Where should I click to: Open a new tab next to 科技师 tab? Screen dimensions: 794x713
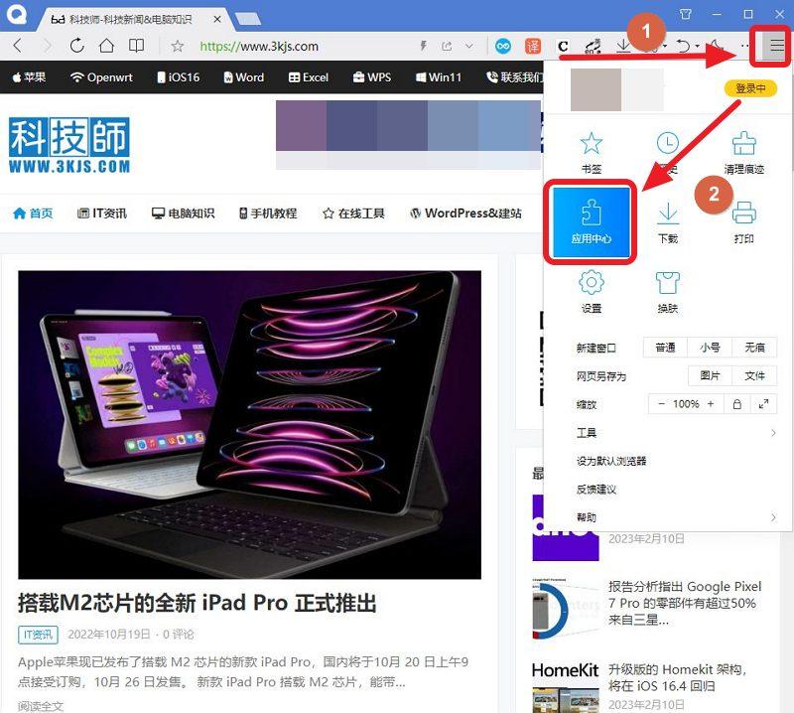coord(247,19)
